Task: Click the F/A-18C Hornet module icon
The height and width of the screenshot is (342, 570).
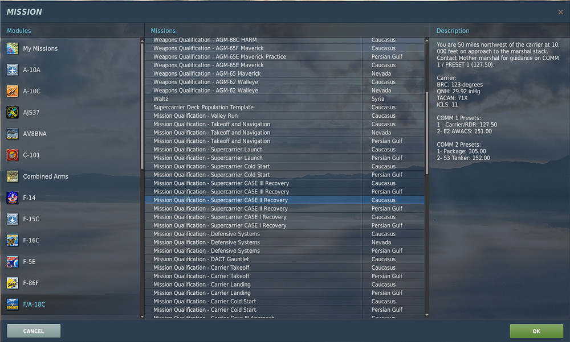Action: click(13, 304)
